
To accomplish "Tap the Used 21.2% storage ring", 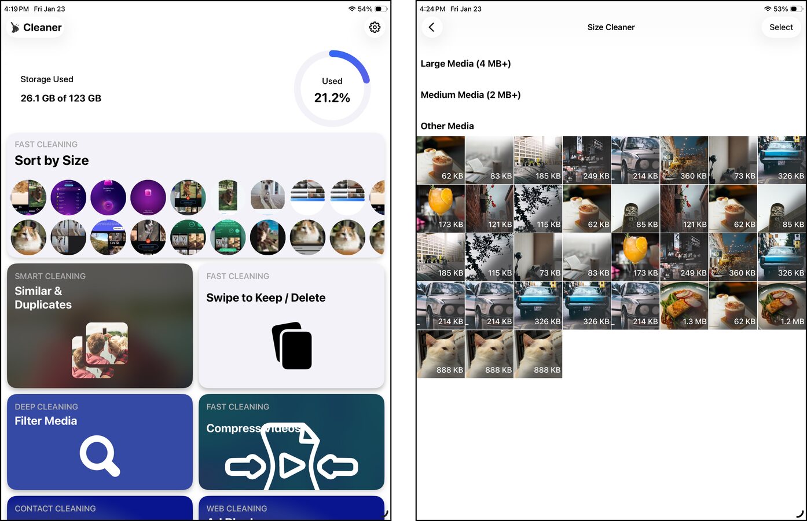I will [332, 89].
